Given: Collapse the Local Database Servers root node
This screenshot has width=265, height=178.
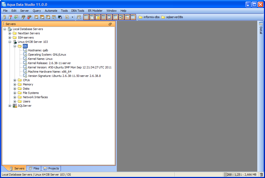Looking at the screenshot, I should click(x=5, y=29).
